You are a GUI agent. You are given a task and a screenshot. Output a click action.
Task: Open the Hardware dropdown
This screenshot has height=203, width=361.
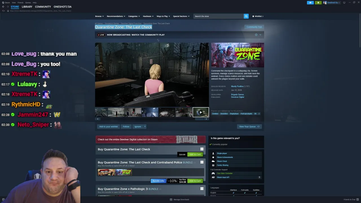click(148, 16)
